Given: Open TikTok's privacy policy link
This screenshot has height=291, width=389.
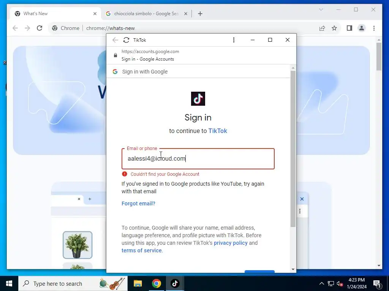Looking at the screenshot, I should (x=231, y=243).
